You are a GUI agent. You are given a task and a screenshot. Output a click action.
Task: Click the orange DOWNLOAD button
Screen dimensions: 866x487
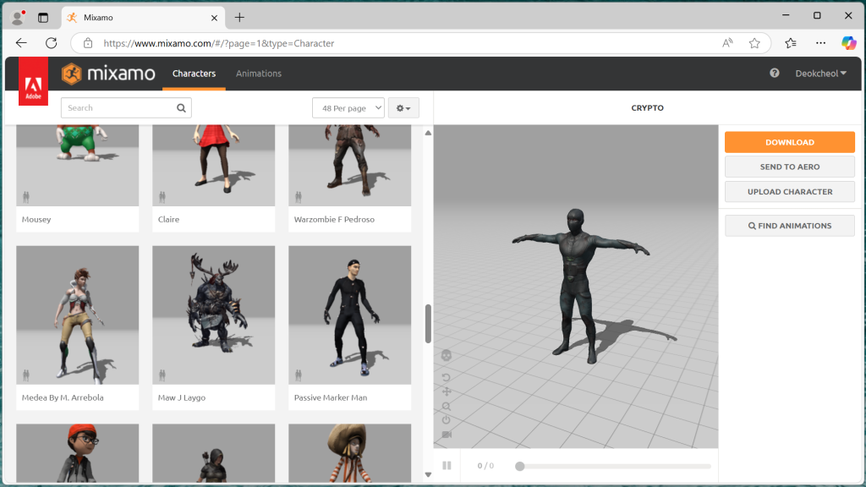click(x=789, y=142)
